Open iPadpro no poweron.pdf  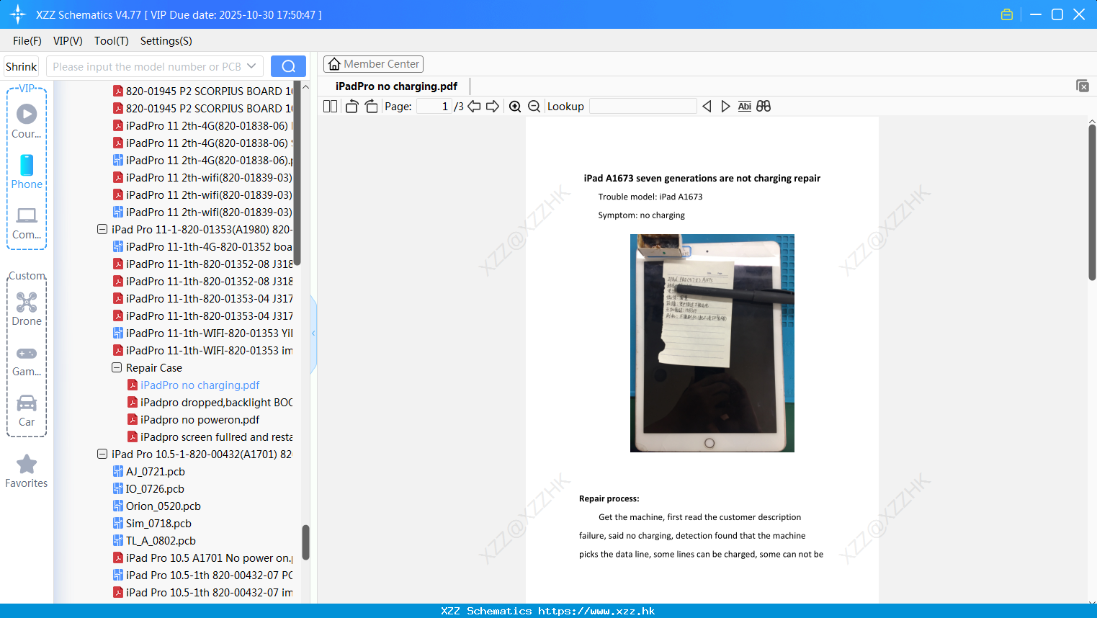194,419
